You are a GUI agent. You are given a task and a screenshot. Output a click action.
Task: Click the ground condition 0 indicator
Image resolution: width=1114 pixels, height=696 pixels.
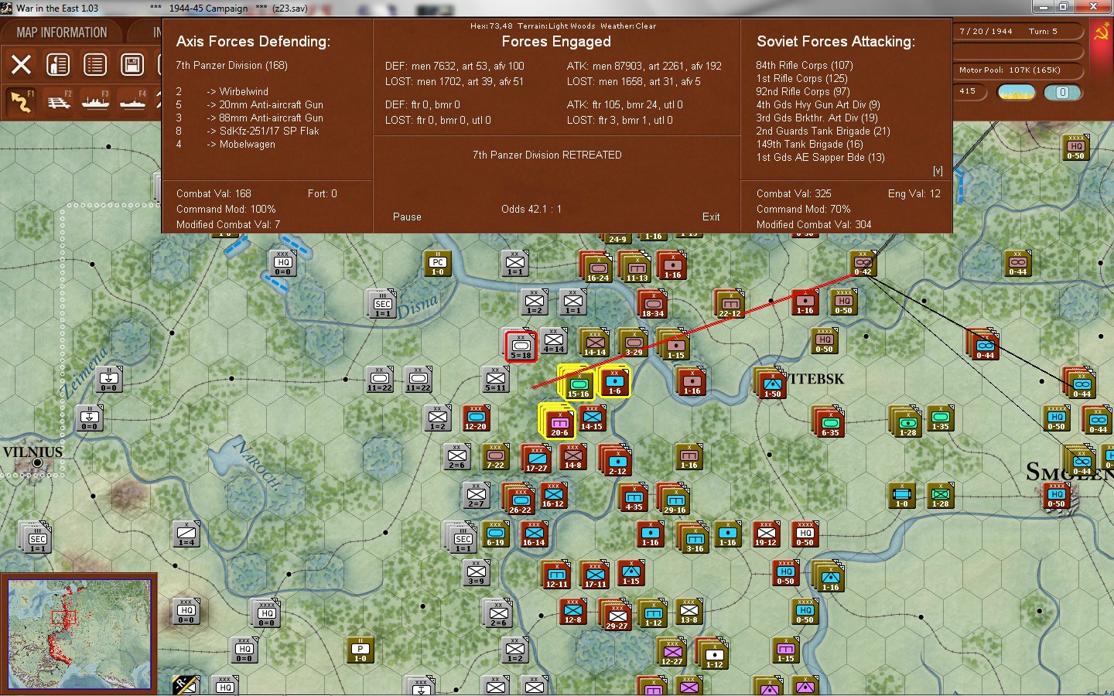click(1062, 93)
